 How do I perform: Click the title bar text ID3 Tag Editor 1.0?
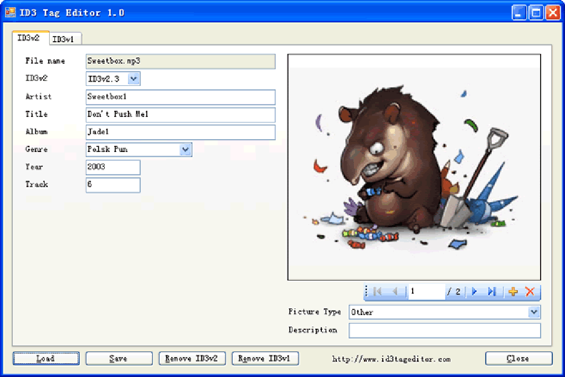tap(72, 13)
